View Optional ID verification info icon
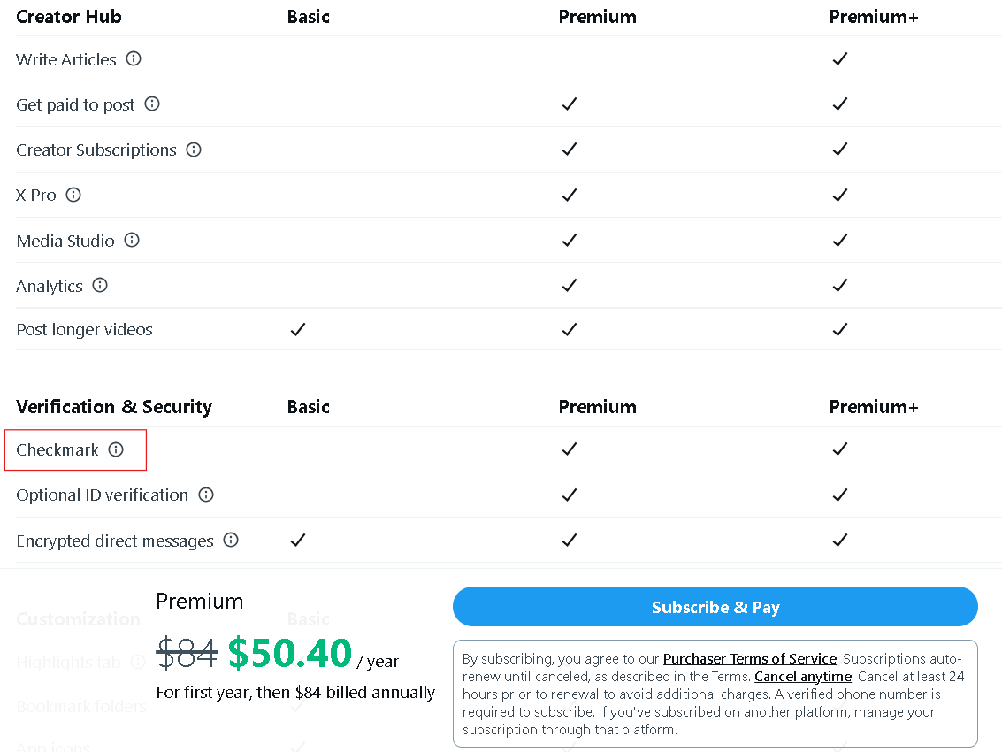This screenshot has width=1002, height=752. pyautogui.click(x=206, y=495)
